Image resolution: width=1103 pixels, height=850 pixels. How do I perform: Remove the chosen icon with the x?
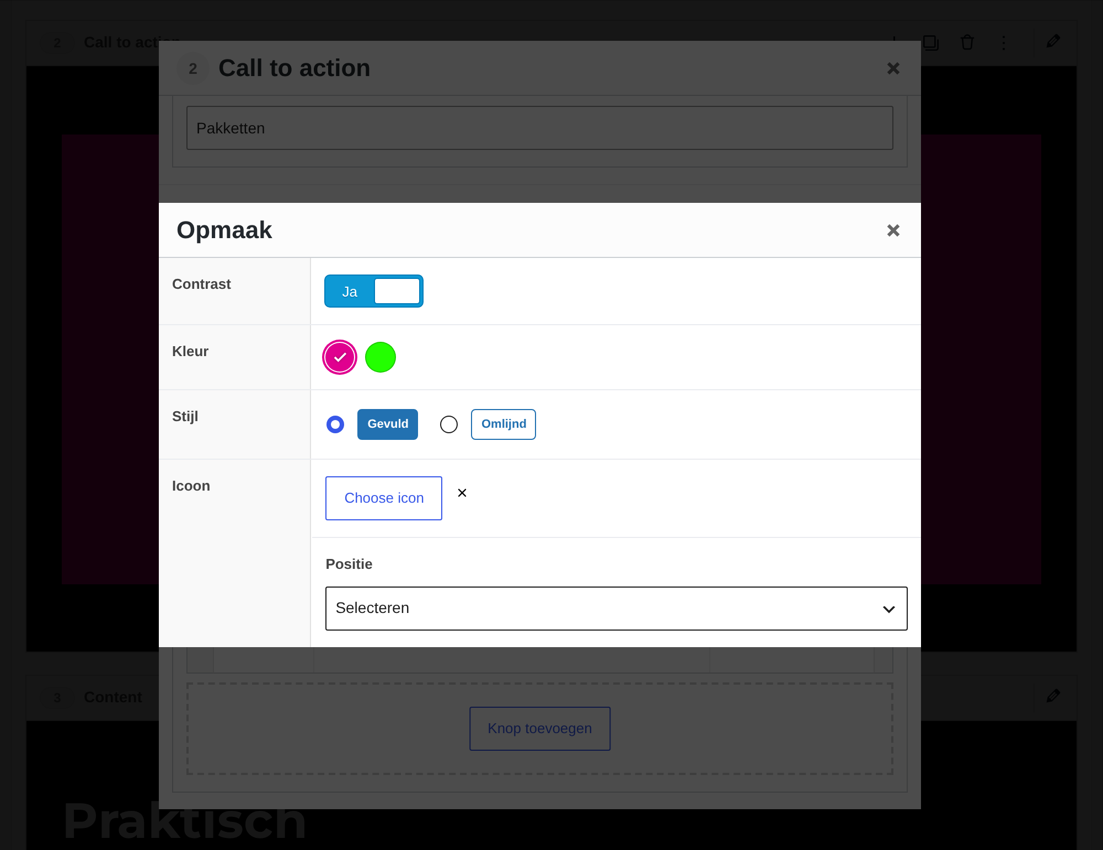coord(462,493)
